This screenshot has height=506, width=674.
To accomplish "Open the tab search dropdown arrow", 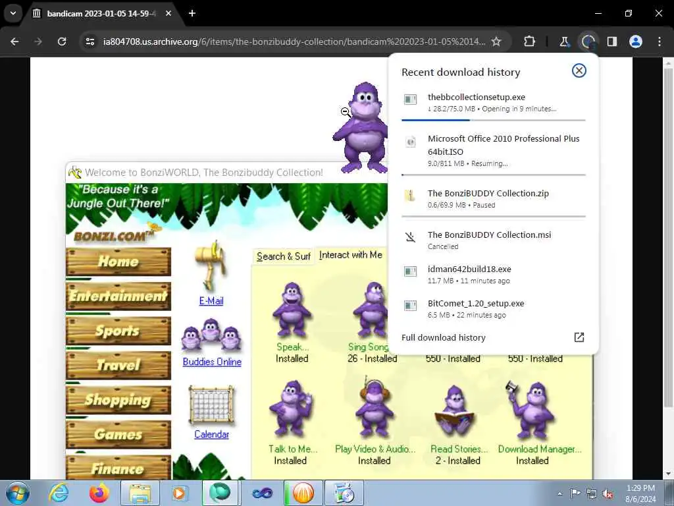I will pyautogui.click(x=13, y=13).
